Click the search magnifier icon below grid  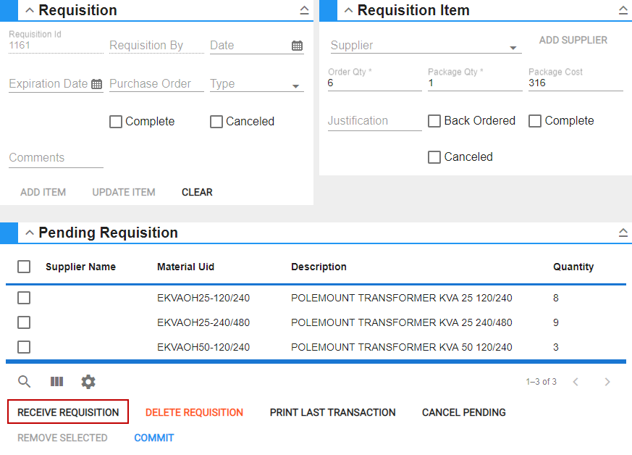click(x=25, y=382)
